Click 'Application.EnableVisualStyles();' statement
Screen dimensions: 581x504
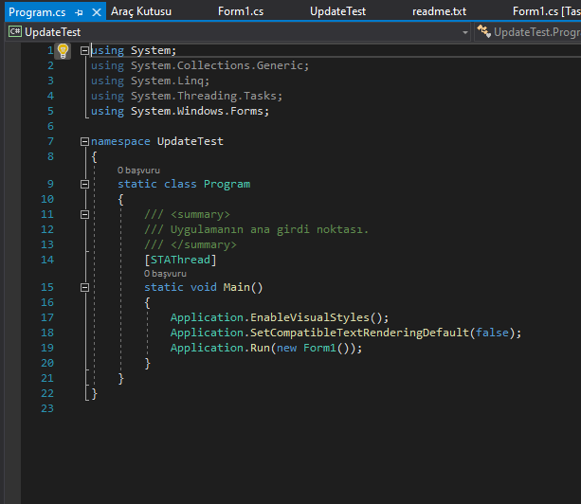280,317
